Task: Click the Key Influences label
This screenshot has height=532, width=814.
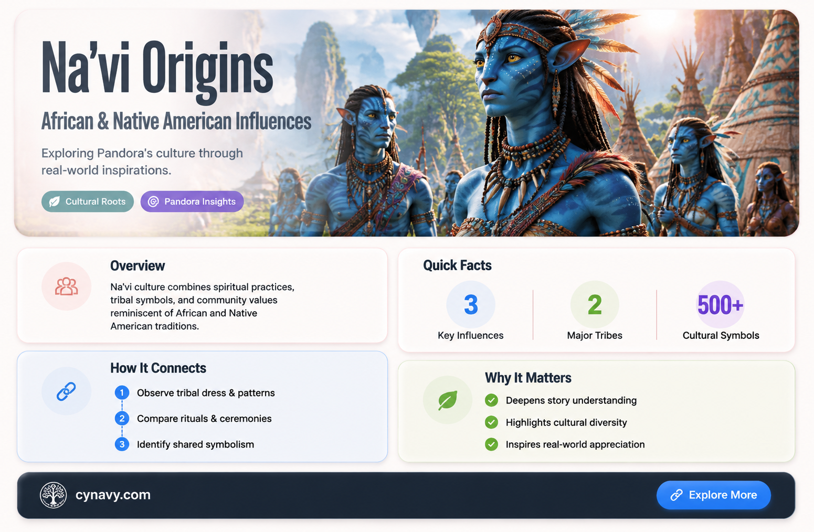Action: pyautogui.click(x=471, y=335)
